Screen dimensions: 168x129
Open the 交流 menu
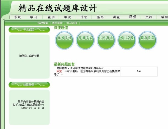[149, 17]
